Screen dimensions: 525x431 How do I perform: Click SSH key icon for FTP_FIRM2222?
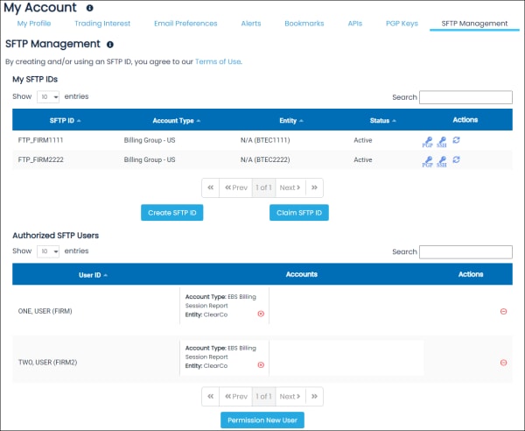click(x=442, y=161)
